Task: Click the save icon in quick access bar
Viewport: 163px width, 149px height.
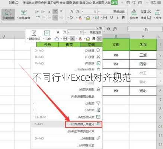Action: pos(140,3)
